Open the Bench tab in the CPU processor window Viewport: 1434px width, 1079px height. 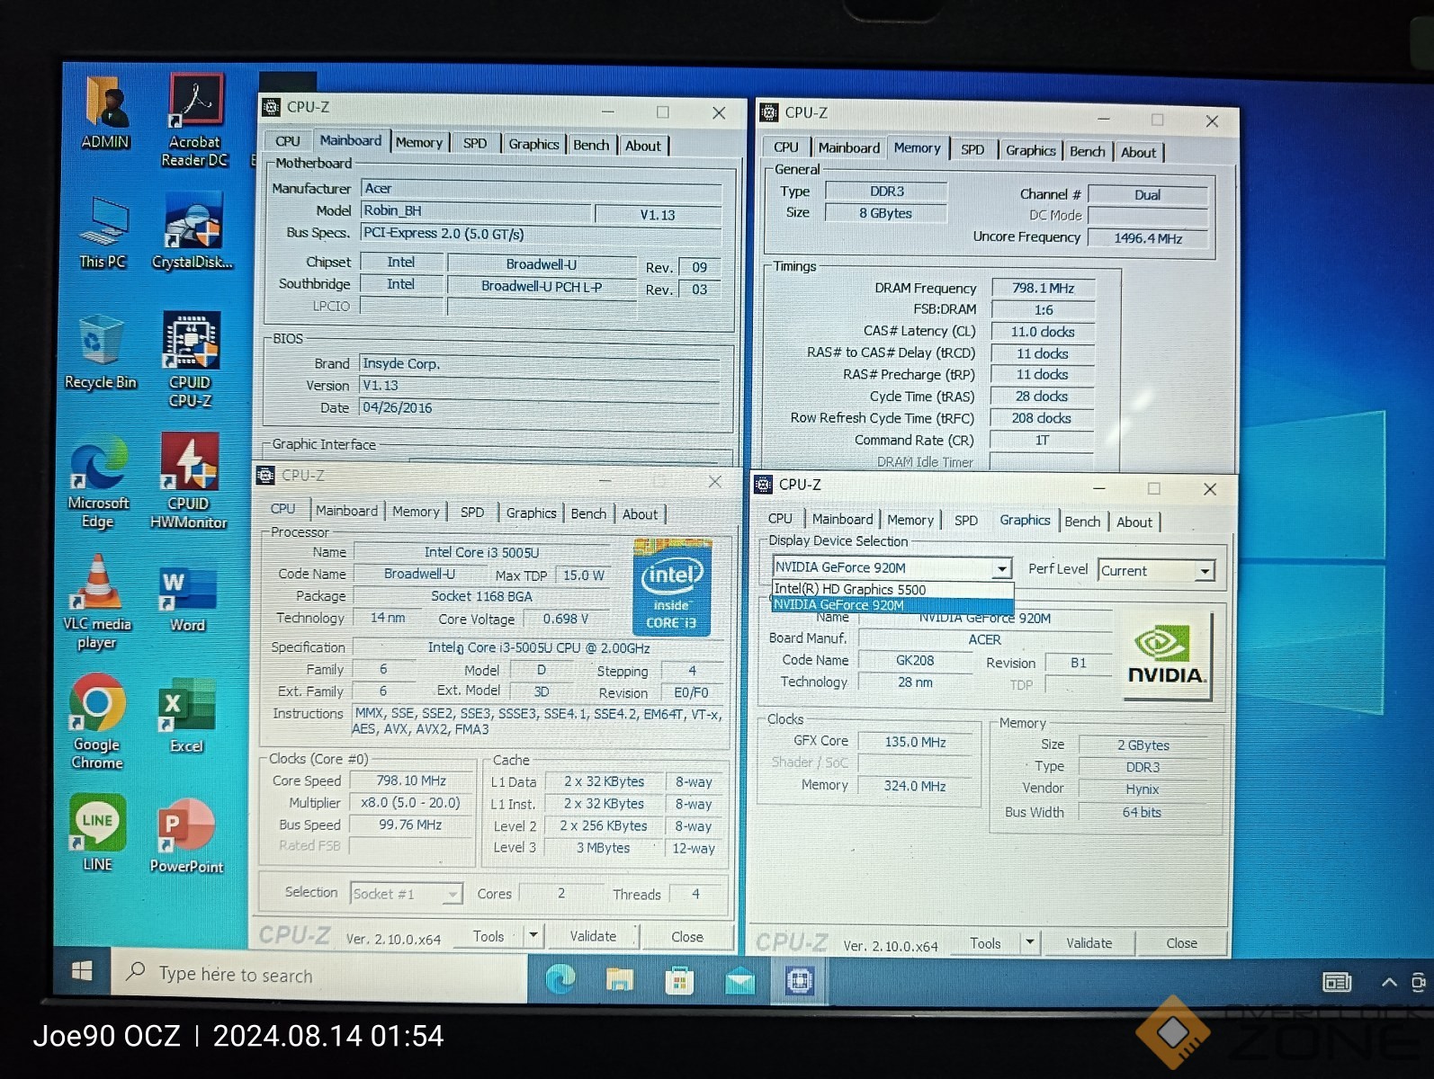coord(588,513)
